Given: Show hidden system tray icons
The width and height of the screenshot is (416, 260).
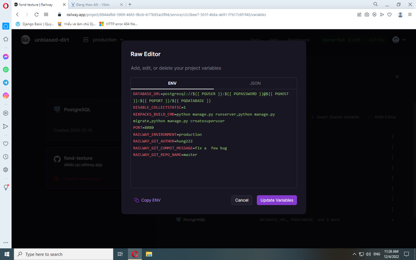Looking at the screenshot, I should click(354, 254).
